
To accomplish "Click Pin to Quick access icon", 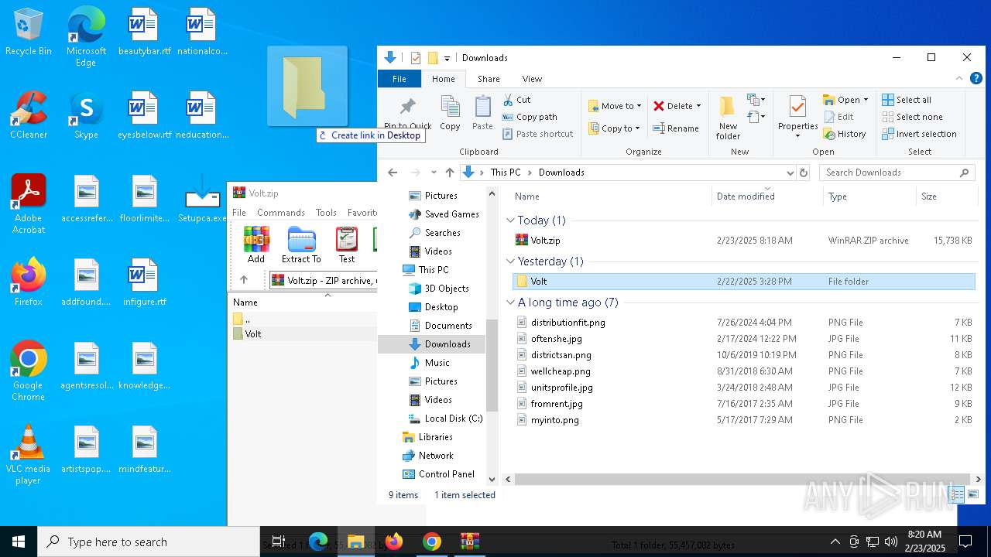I will tap(407, 107).
